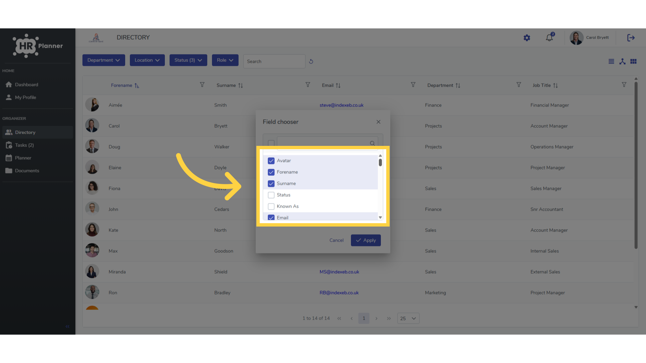646x363 pixels.
Task: Collapse the sidebar via the double chevron
Action: tap(67, 326)
